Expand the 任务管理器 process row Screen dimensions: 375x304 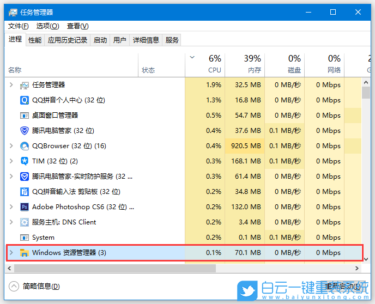click(11, 85)
